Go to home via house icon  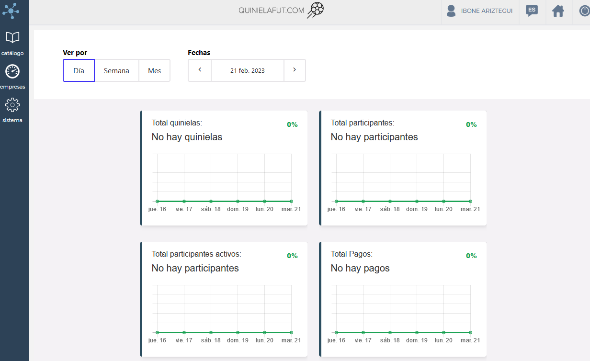[x=558, y=11]
